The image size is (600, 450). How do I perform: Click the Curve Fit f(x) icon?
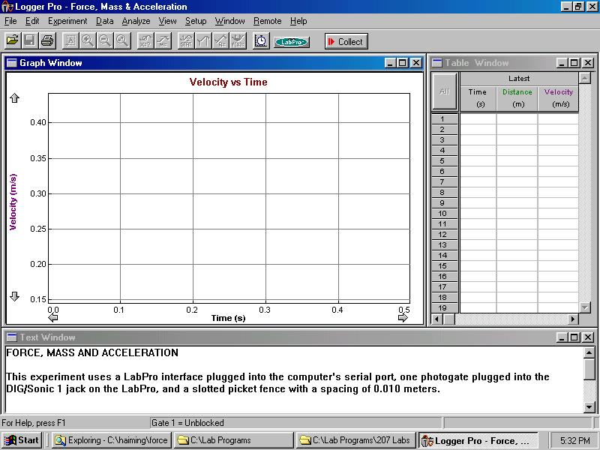pos(238,40)
